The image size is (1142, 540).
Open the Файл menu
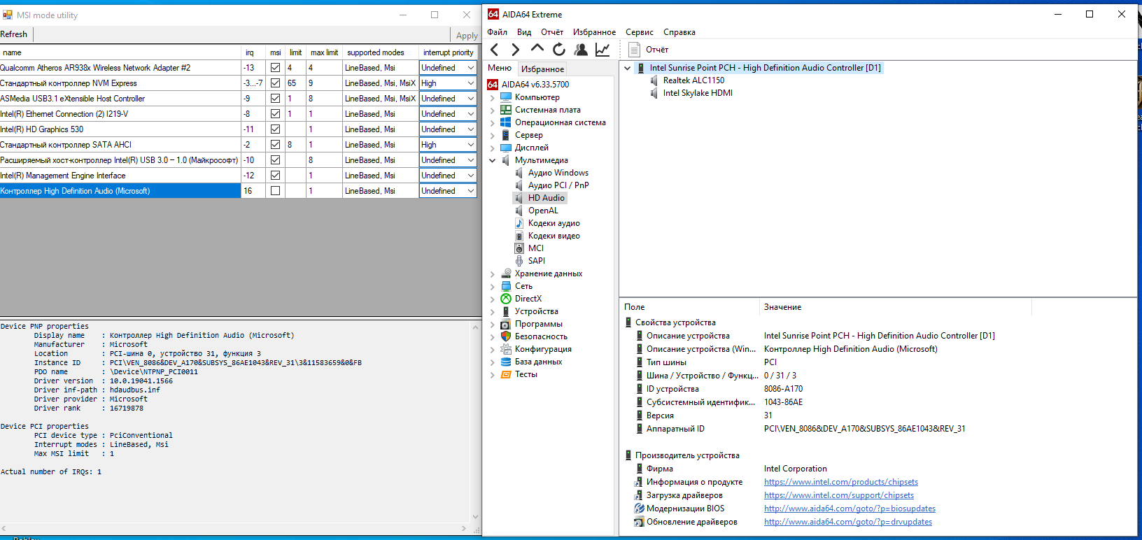[x=497, y=32]
